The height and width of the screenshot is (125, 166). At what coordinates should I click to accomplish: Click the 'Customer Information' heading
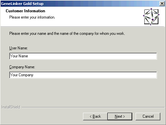coord(25,11)
